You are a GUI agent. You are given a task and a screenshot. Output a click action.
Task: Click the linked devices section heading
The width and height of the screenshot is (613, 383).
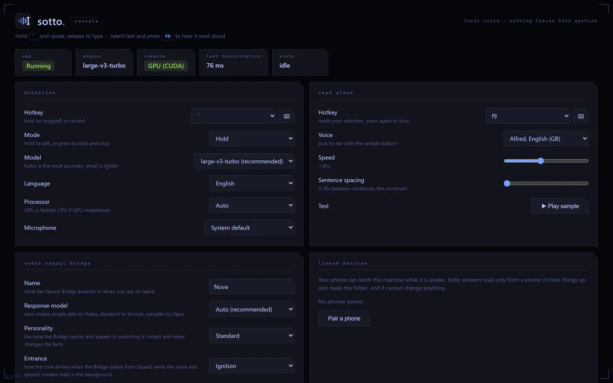tap(343, 264)
